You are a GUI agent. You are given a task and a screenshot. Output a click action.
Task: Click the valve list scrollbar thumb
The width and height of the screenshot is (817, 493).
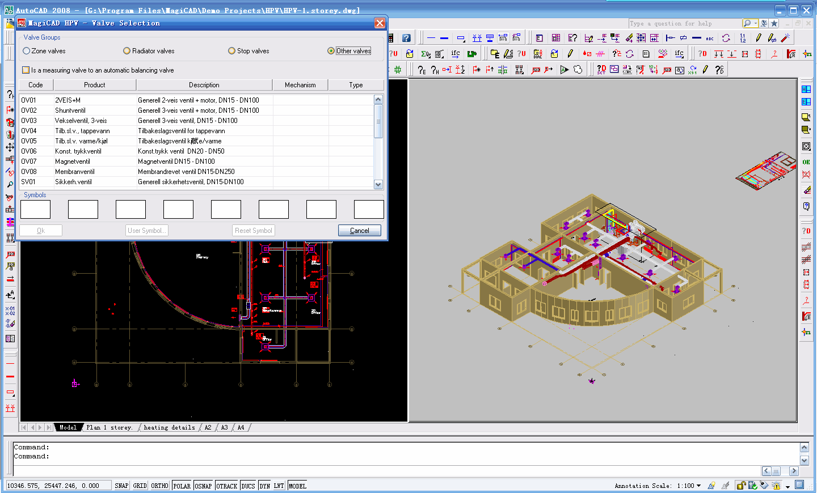(x=378, y=121)
